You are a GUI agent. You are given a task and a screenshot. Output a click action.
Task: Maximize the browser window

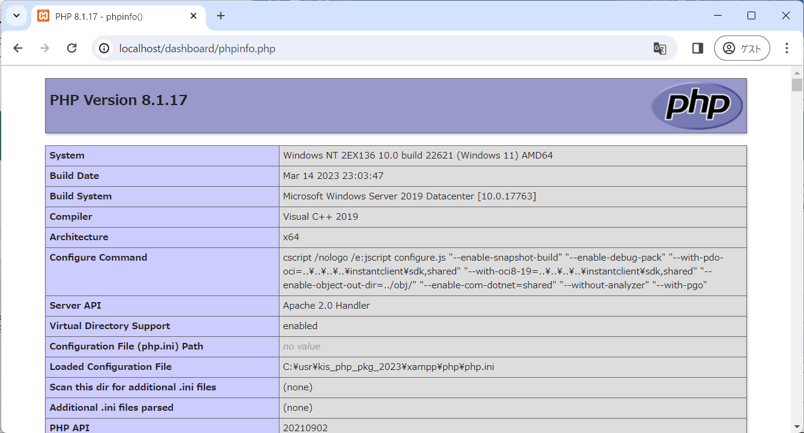751,16
